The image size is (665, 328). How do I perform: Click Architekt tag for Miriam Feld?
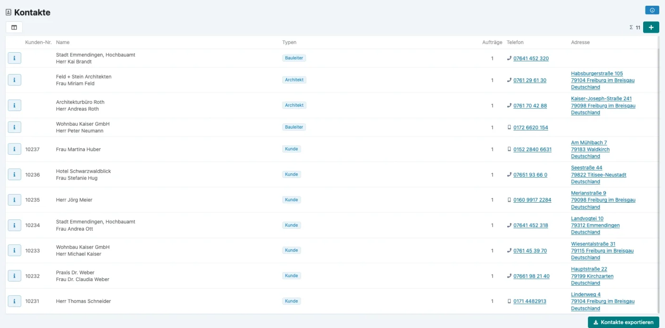[x=294, y=80]
